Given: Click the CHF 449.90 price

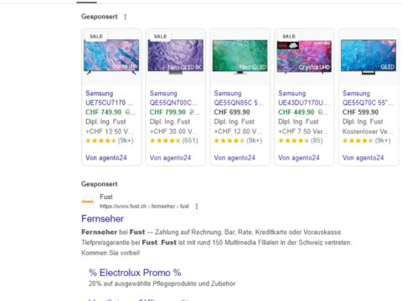Looking at the screenshot, I should [x=296, y=112].
